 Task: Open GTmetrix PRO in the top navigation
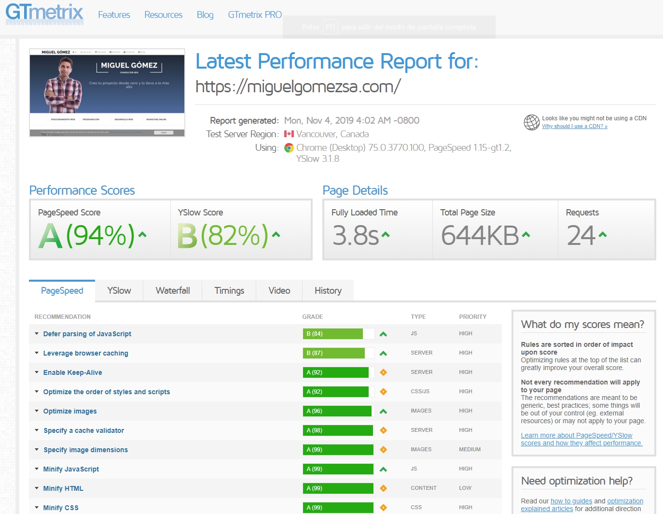[255, 15]
